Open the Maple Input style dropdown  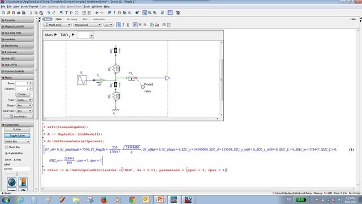[57, 25]
